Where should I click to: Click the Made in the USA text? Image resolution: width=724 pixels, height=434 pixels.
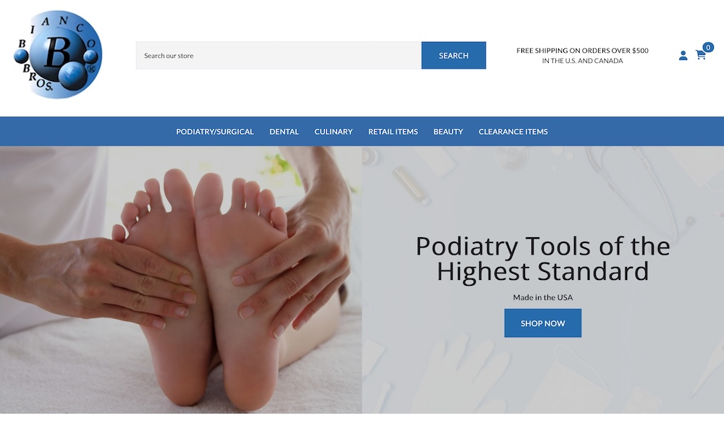[x=542, y=297]
